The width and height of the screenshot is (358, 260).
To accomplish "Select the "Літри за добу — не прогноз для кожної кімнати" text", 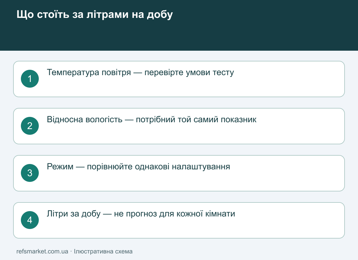I will pyautogui.click(x=141, y=214).
